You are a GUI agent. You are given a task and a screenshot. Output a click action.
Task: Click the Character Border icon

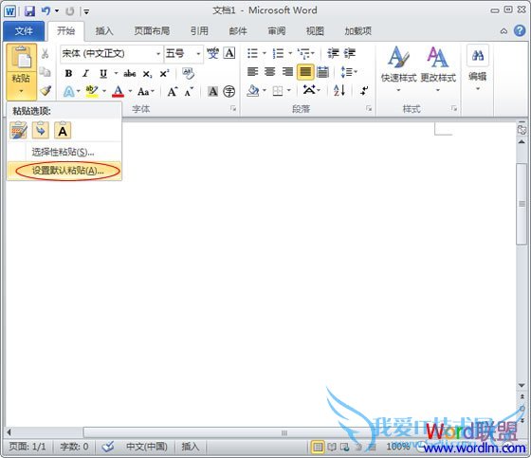point(229,53)
